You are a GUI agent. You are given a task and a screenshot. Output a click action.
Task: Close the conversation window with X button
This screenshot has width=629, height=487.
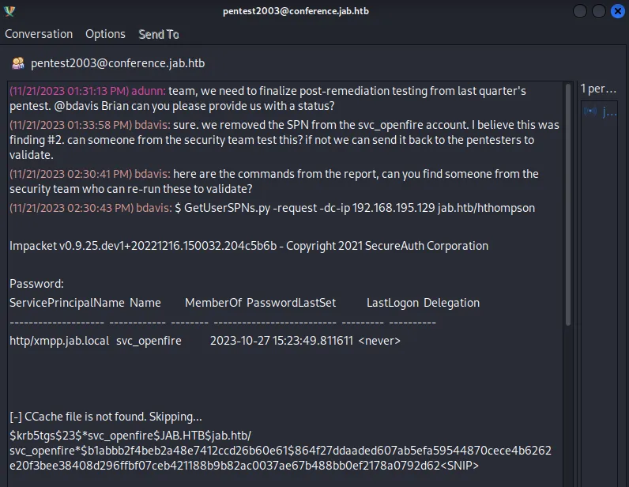click(x=618, y=11)
